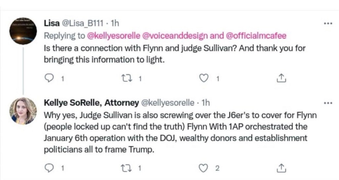
Task: Share Lisa's tweet
Action: click(x=280, y=78)
